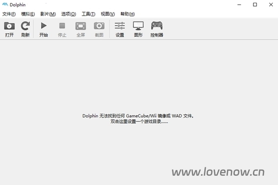The width and height of the screenshot is (278, 185).
Task: Open the 工具(T) menu
Action: [x=88, y=14]
